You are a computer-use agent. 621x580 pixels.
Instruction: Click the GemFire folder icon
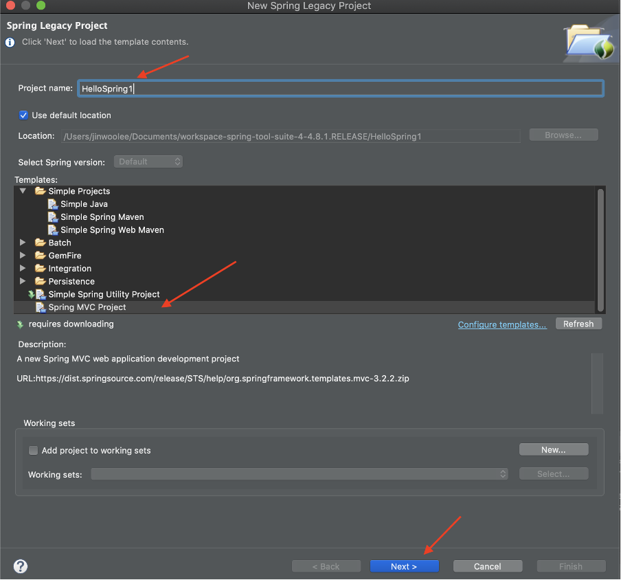tap(40, 256)
